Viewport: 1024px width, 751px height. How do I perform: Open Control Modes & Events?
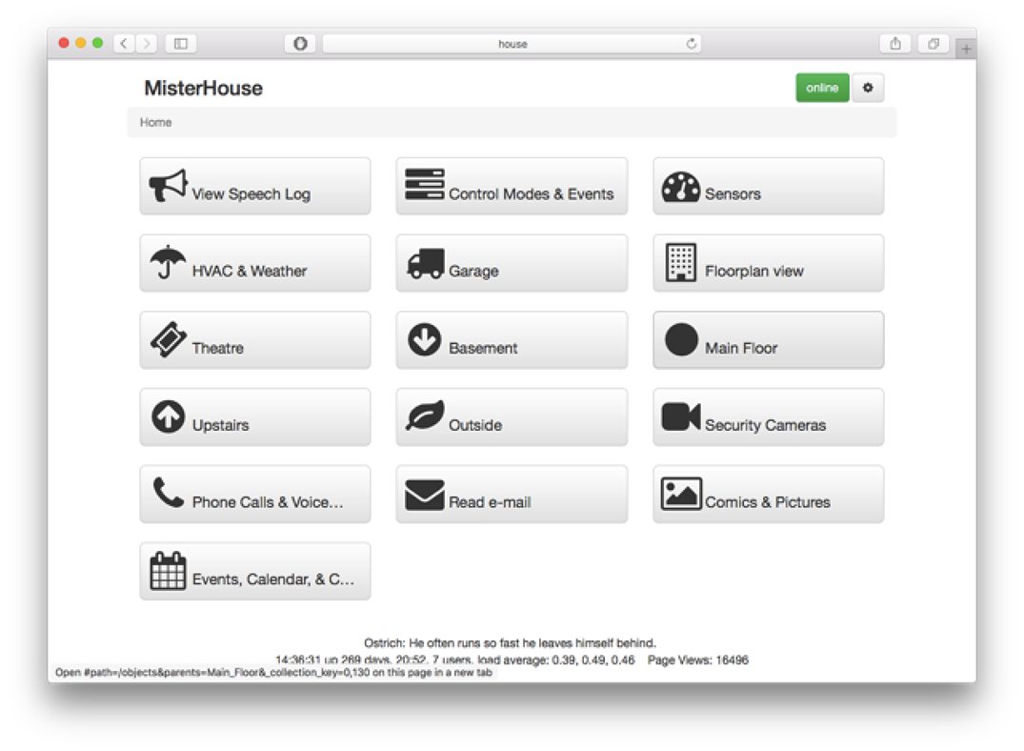pos(512,186)
